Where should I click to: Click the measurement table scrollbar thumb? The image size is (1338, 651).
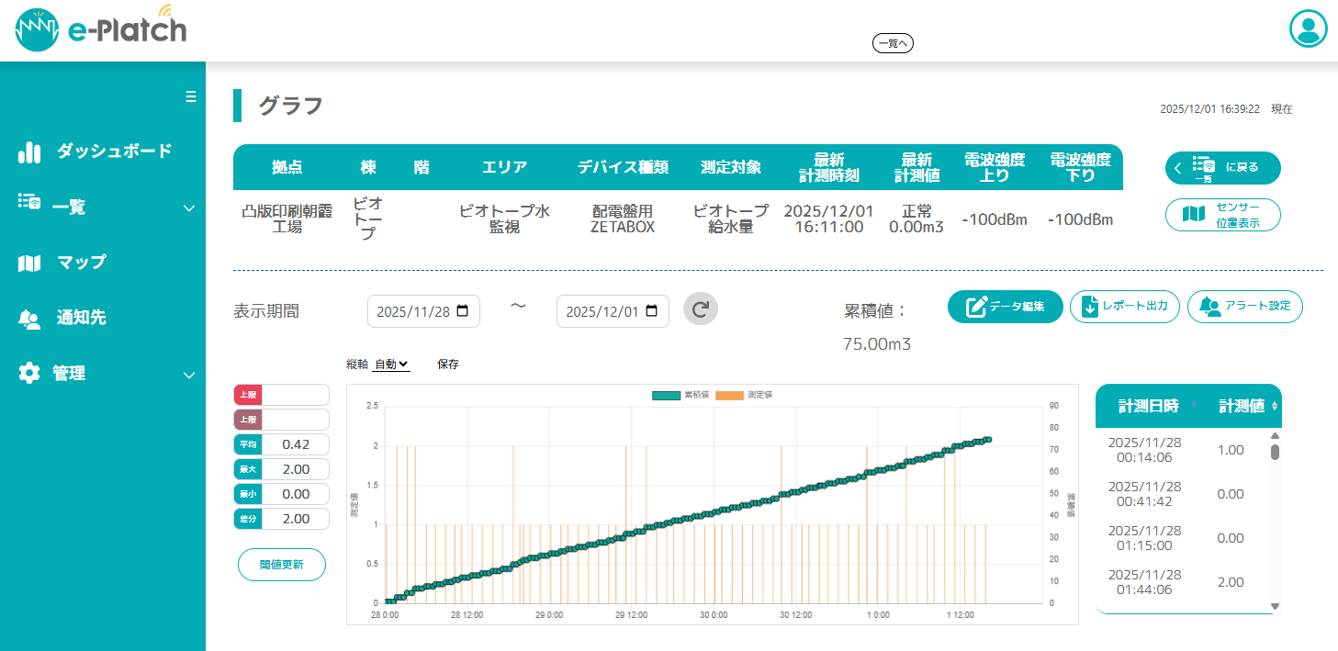[1275, 452]
